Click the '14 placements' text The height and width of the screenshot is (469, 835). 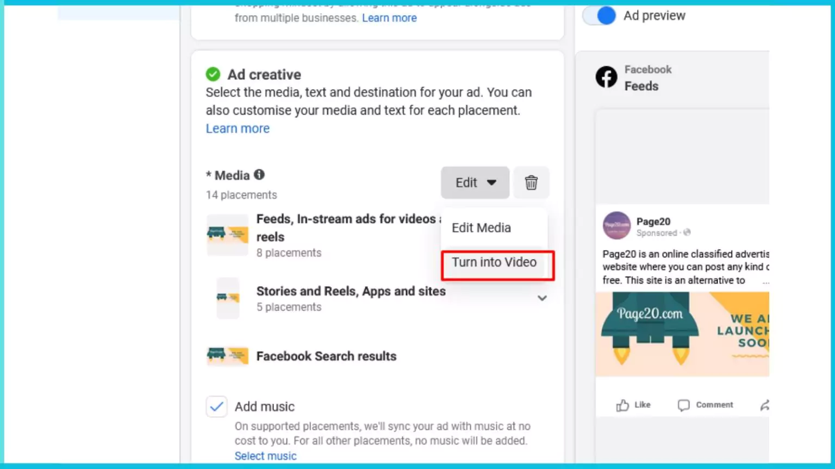(241, 195)
